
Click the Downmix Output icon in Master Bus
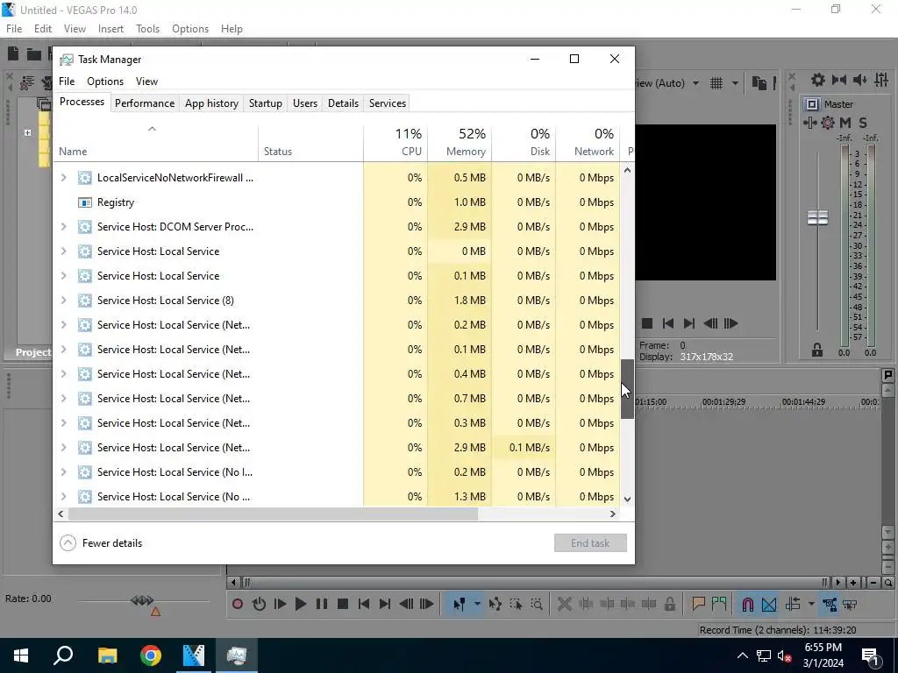tap(839, 80)
